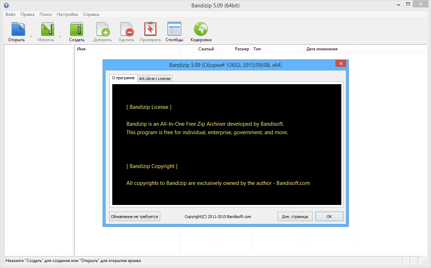Open the Файл menu

click(x=11, y=14)
